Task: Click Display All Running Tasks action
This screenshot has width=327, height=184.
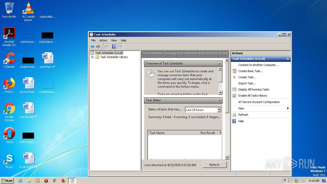Action: pos(254,89)
